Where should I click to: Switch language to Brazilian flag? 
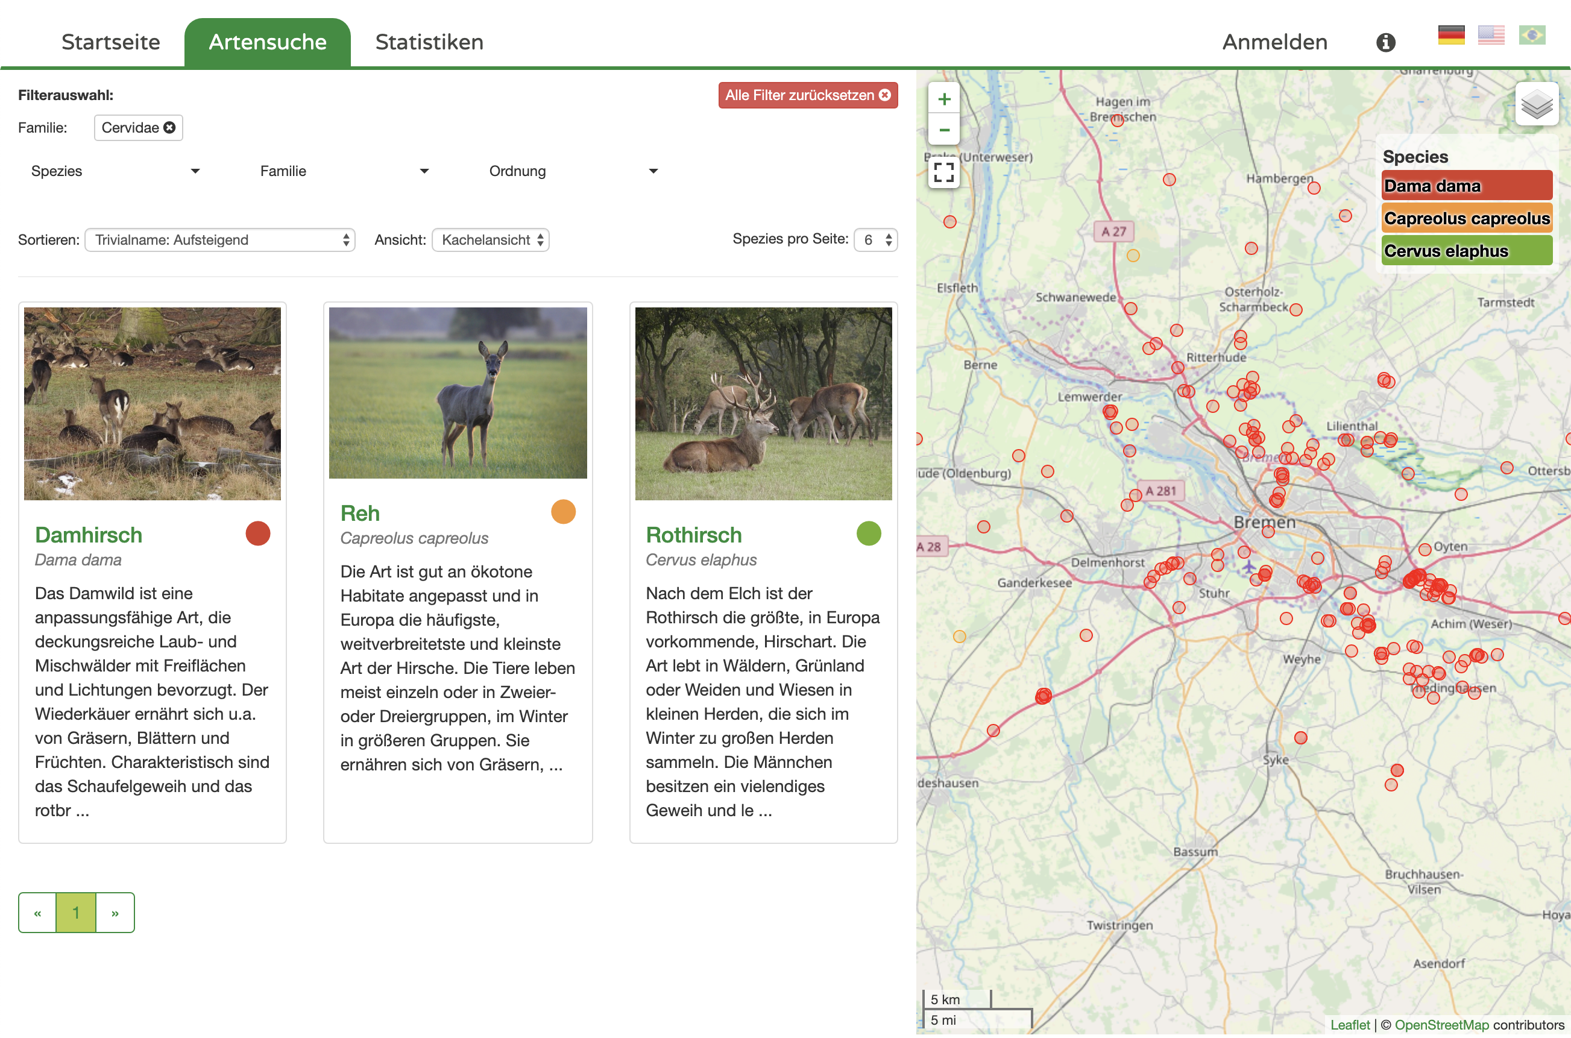coord(1531,35)
